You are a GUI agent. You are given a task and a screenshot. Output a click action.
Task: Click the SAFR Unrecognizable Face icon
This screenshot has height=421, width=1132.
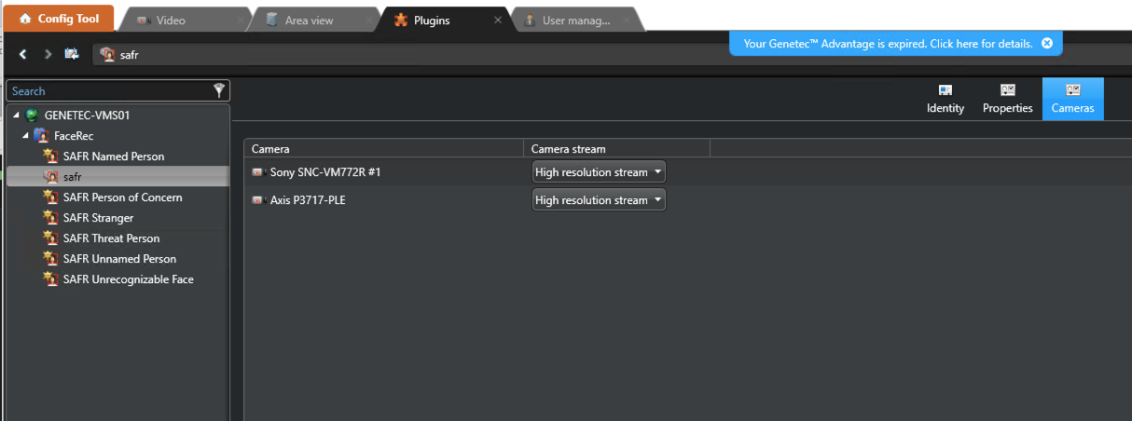(51, 279)
